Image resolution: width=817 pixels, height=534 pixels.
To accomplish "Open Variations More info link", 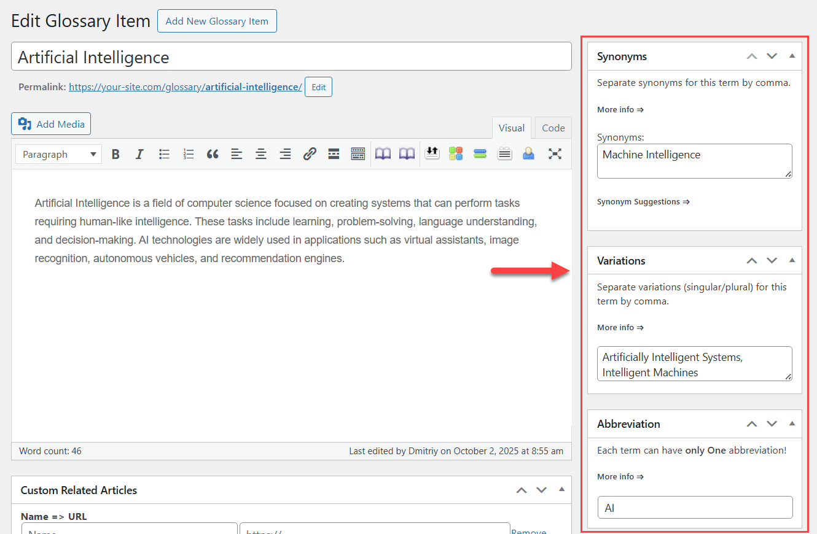I will pyautogui.click(x=620, y=327).
